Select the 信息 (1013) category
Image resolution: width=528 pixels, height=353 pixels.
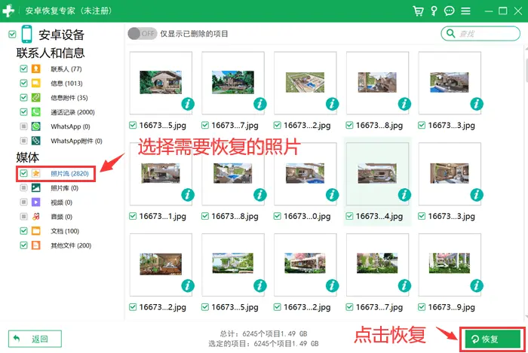[66, 83]
